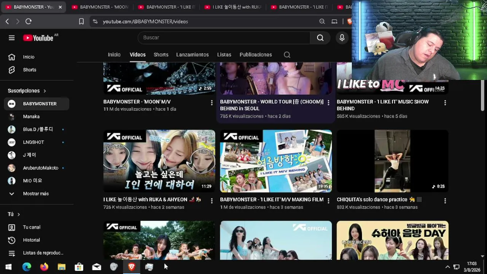
Task: Open the WORLD TOUR BEHIND in SEOUL title
Action: [272, 105]
